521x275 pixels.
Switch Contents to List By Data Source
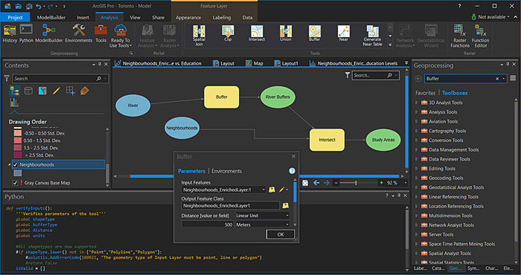28,91
